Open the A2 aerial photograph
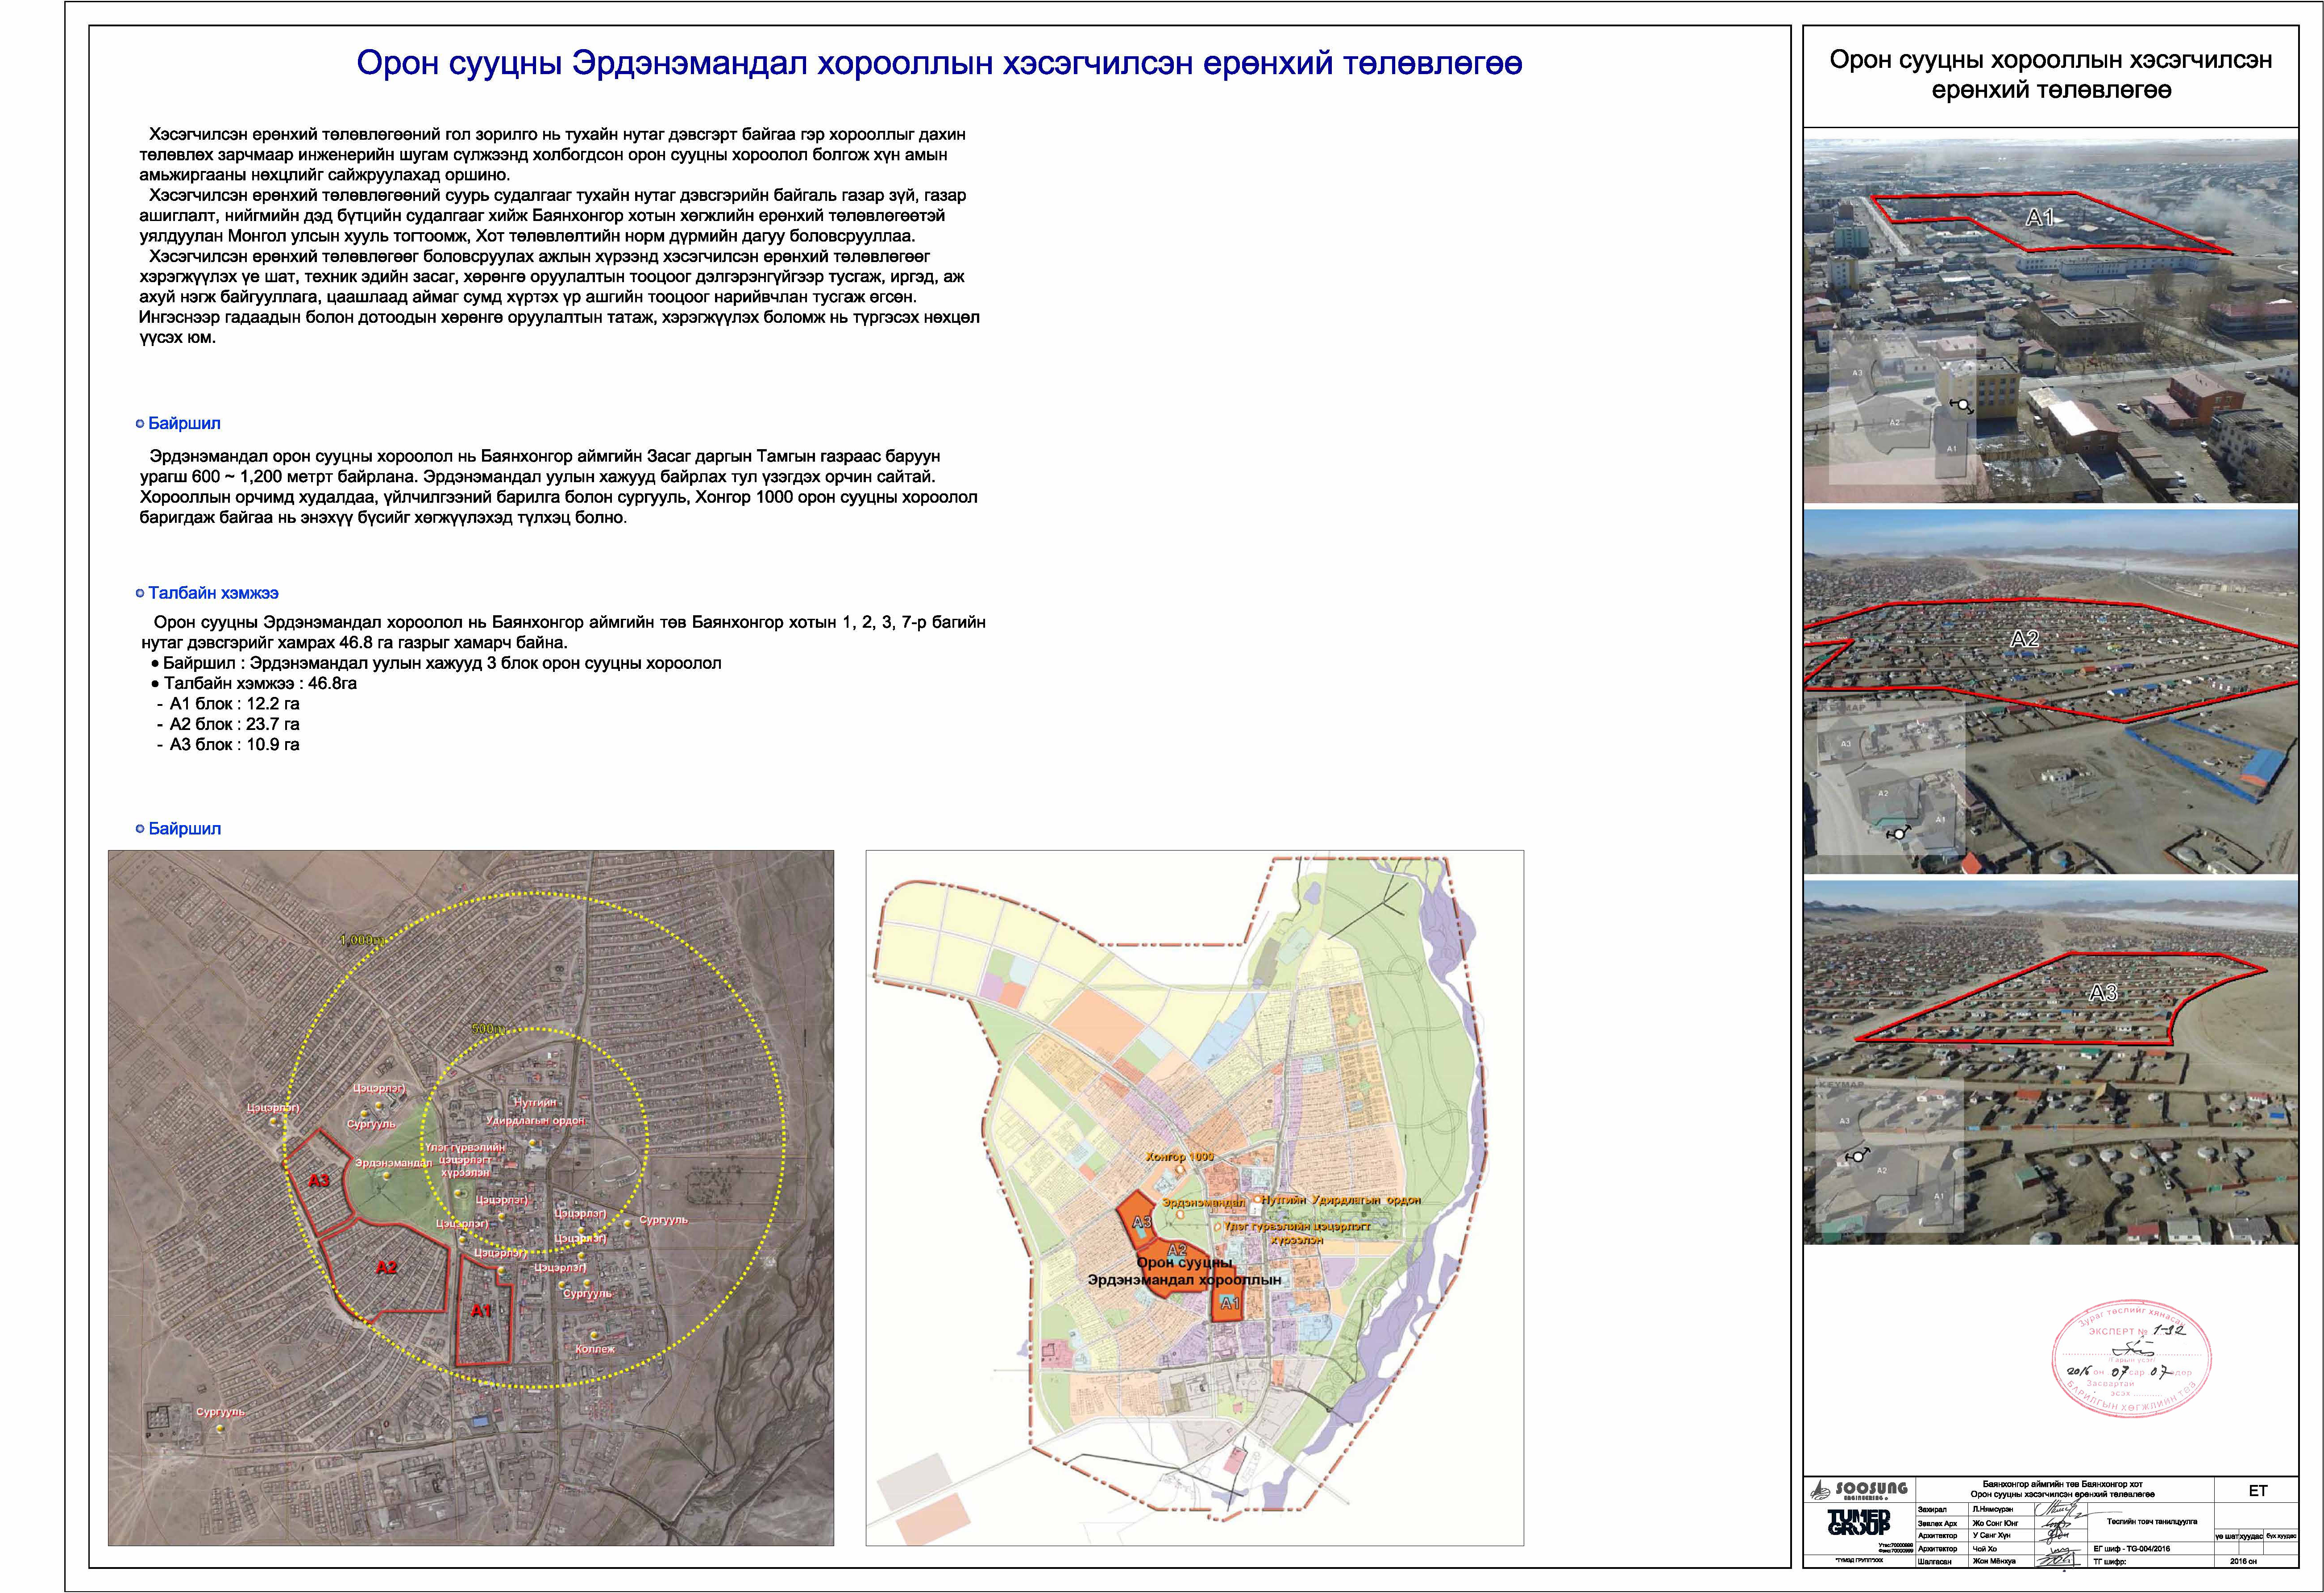Screen dimensions: 2324x1593 [x=2050, y=692]
